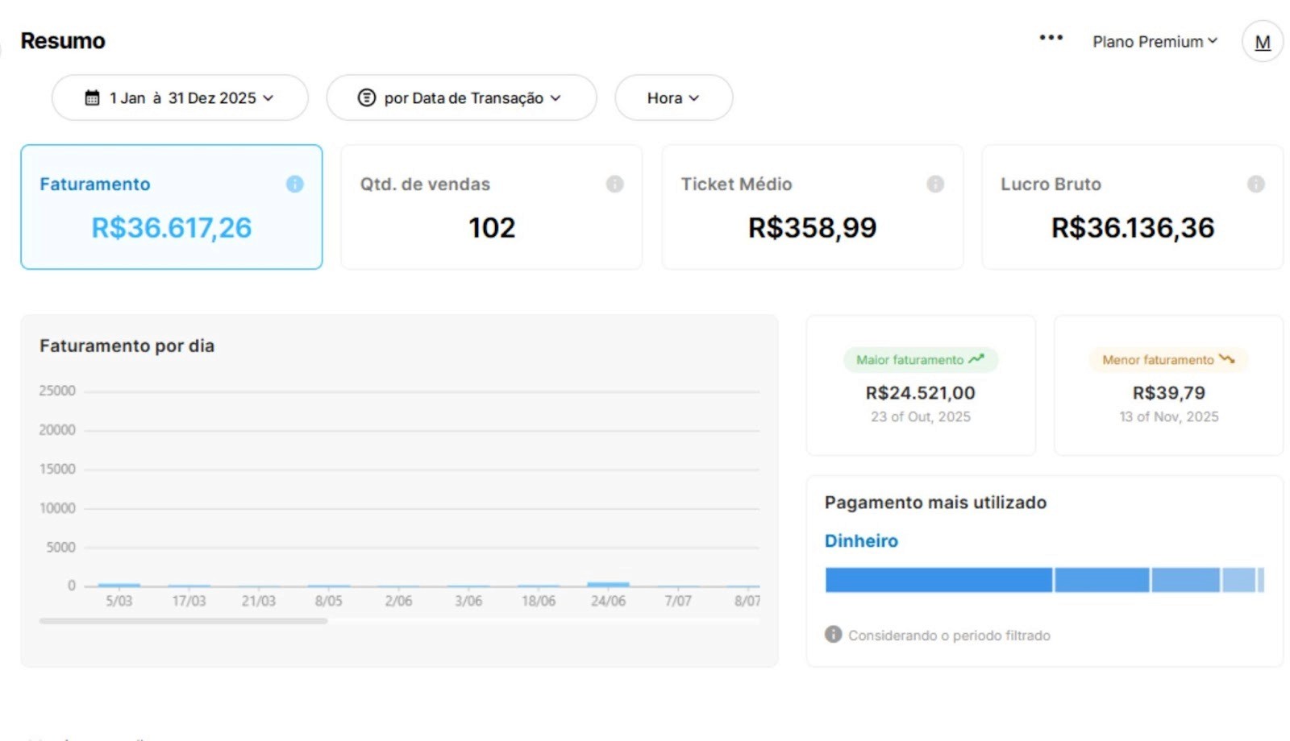Select the Lucro Bruto metric card

pos(1131,206)
